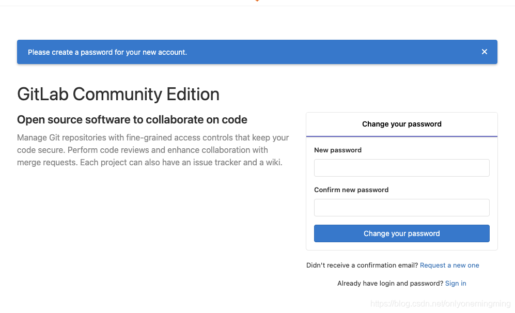This screenshot has width=515, height=313.
Task: Click the Open source software to collaborate heading
Action: (132, 120)
